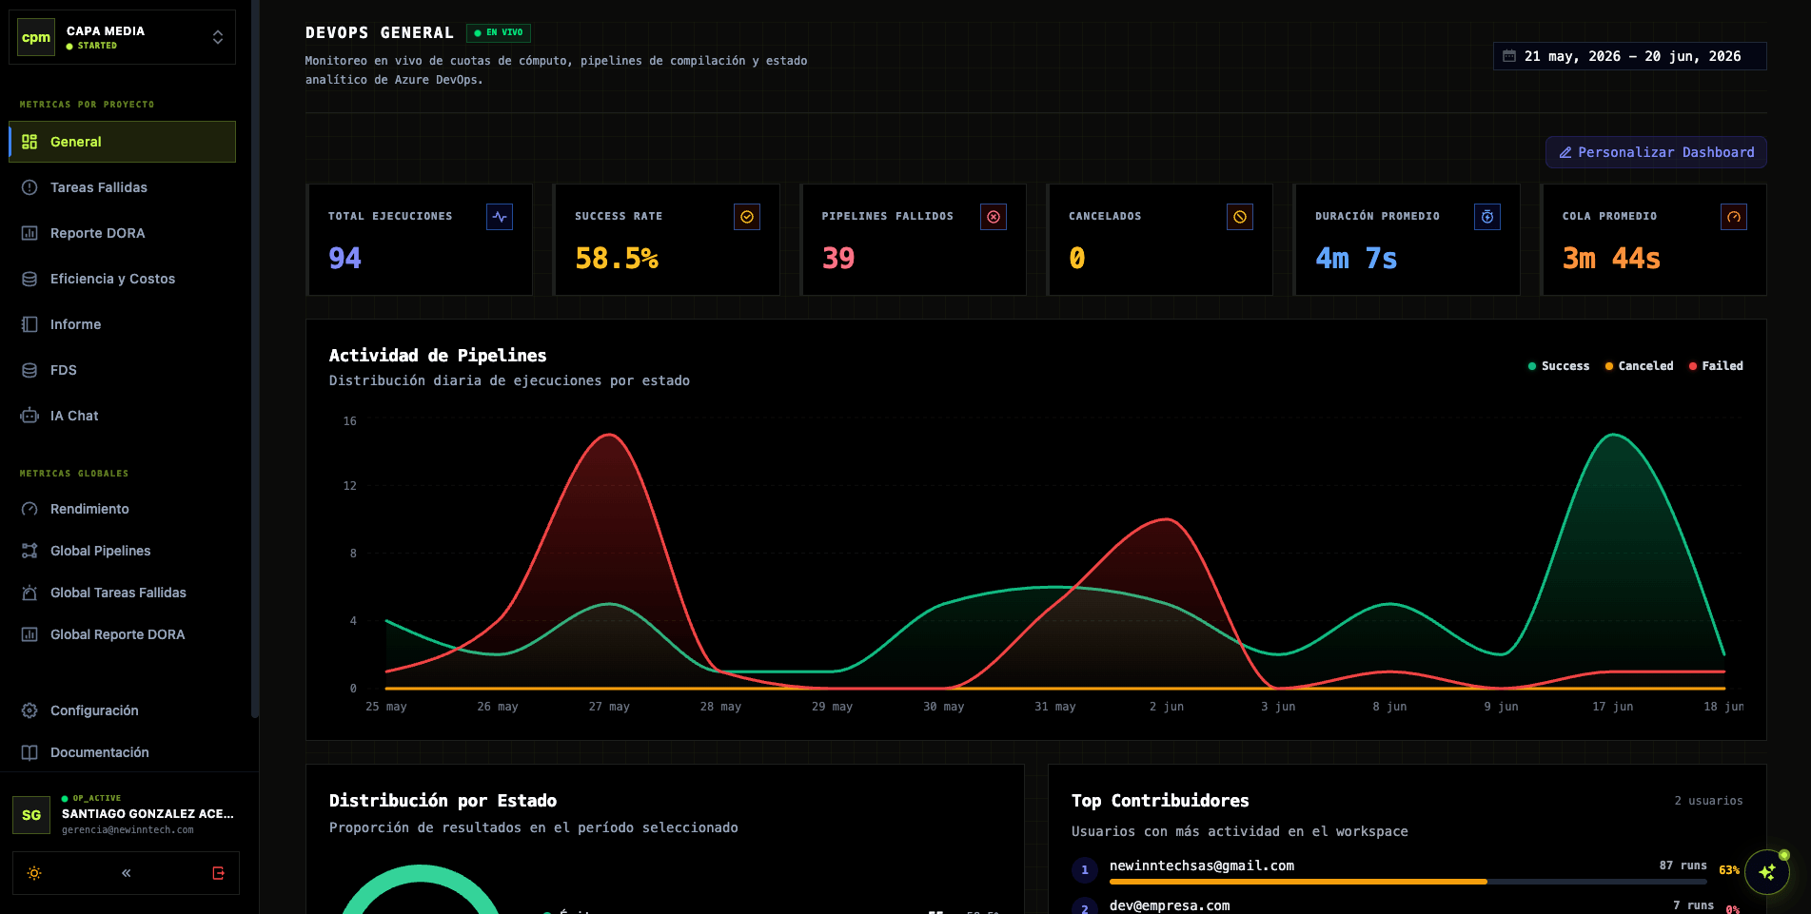Image resolution: width=1811 pixels, height=914 pixels.
Task: Click the cpm logo icon
Action: 36,37
